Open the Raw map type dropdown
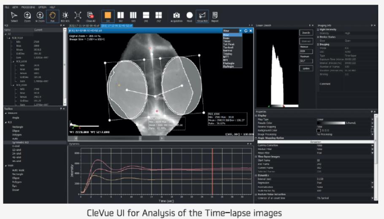This screenshot has height=219, width=384. pos(241,31)
